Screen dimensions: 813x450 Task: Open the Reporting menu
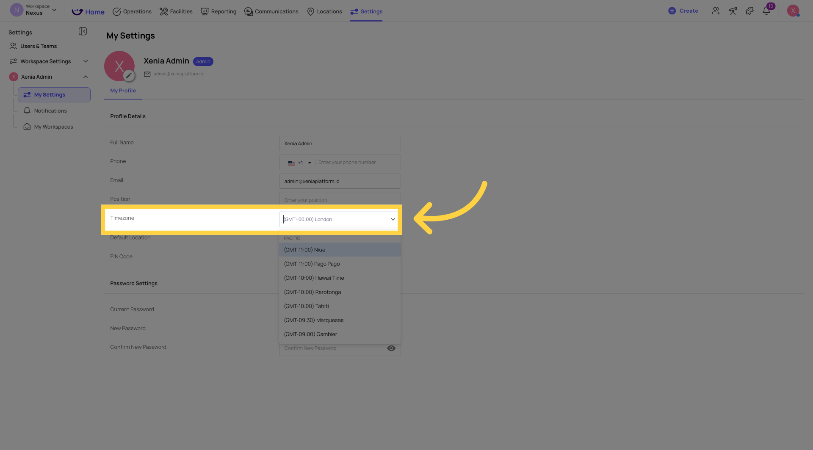(x=218, y=11)
